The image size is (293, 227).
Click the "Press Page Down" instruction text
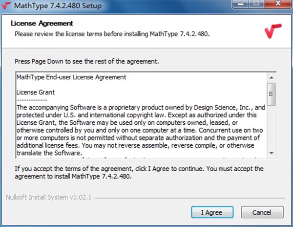tap(87, 62)
